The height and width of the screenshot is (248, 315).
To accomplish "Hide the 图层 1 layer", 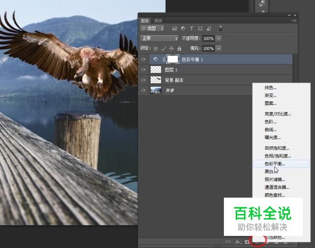I will [143, 69].
